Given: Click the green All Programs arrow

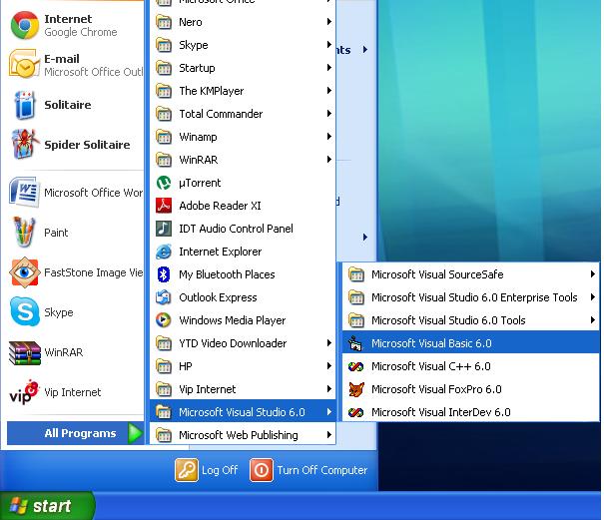Looking at the screenshot, I should (x=135, y=433).
